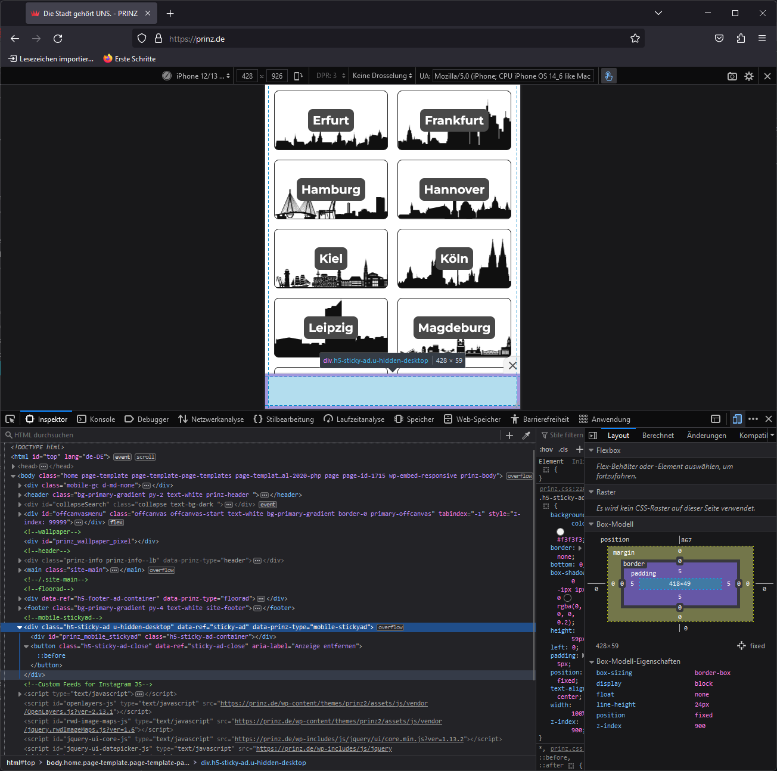Image resolution: width=777 pixels, height=771 pixels.
Task: Open responsive design mode settings gear
Action: click(749, 76)
